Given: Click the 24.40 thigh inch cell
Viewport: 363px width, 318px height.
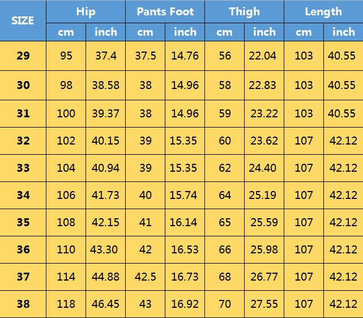Looking at the screenshot, I should [264, 168].
